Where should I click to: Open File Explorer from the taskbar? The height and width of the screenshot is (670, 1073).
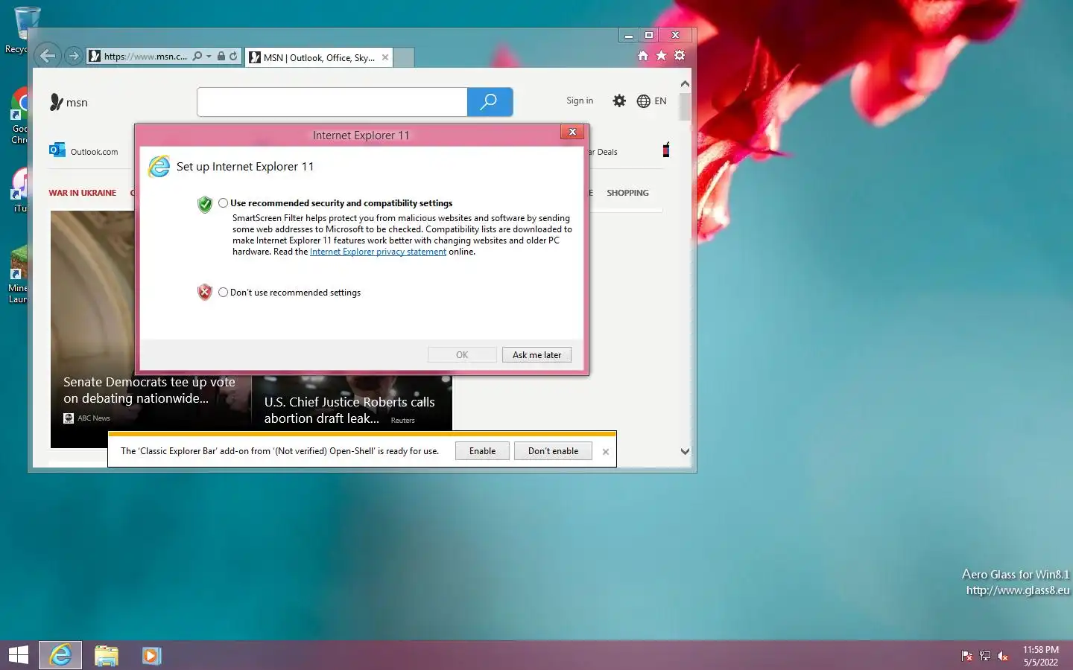(x=107, y=655)
